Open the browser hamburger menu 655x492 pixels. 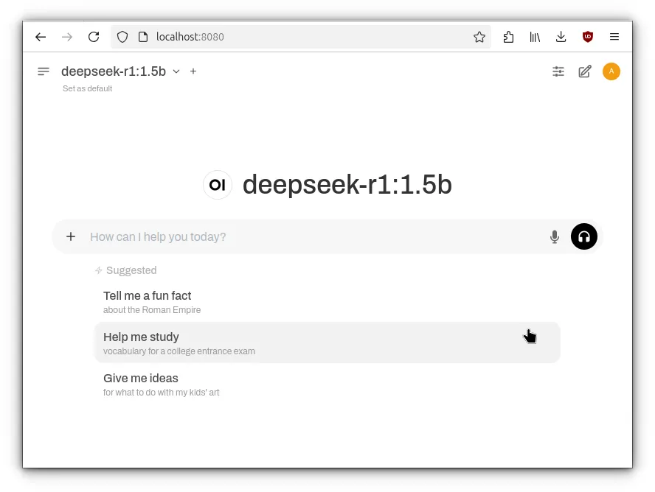coord(614,37)
